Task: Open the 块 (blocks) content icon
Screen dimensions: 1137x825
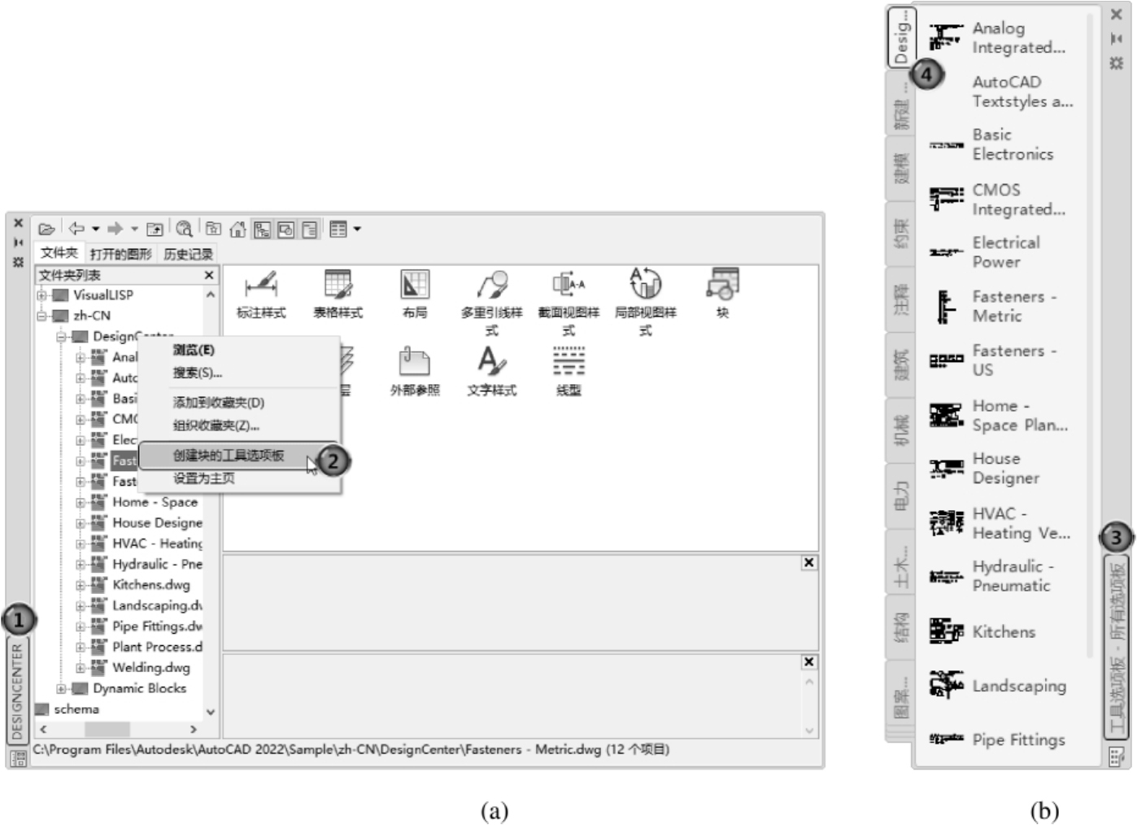Action: [722, 294]
